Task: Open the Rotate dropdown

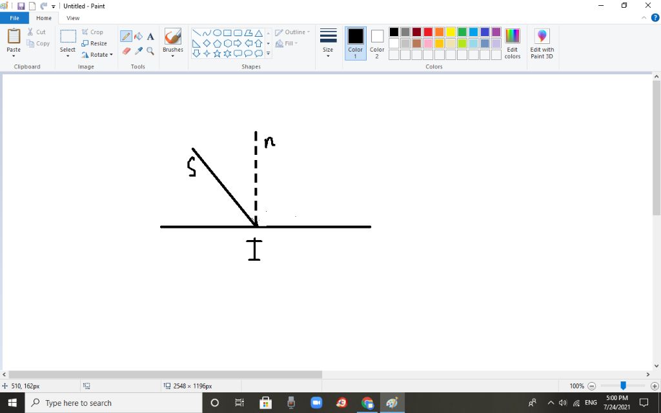Action: click(97, 55)
